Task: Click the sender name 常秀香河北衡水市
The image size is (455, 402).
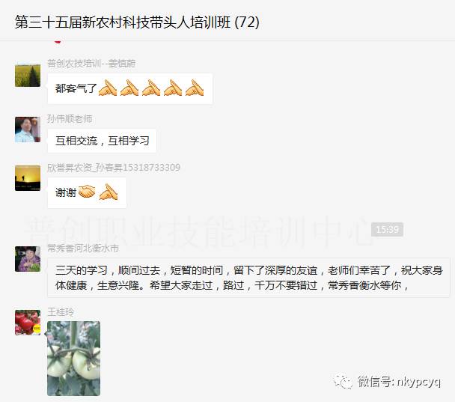Action: pos(83,249)
